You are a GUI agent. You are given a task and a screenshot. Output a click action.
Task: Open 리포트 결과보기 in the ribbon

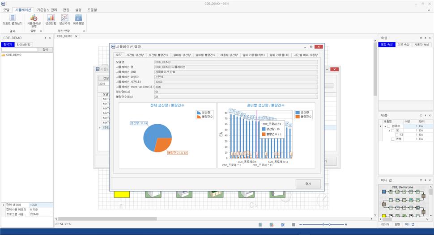(x=12, y=20)
